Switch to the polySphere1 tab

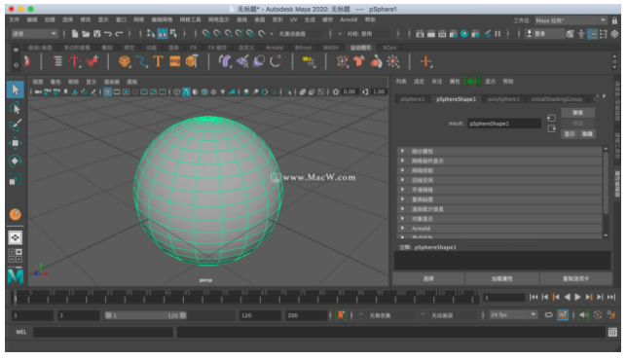click(x=503, y=99)
